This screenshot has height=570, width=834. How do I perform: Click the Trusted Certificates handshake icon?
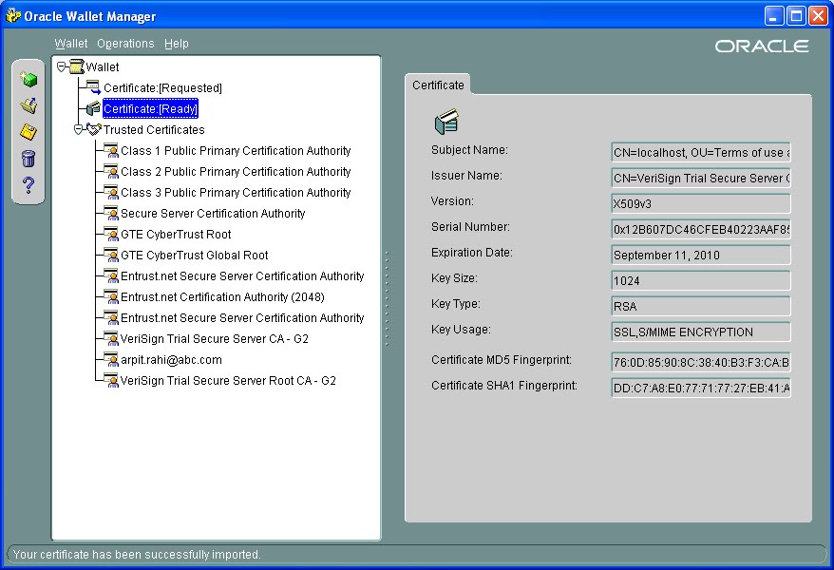(94, 129)
